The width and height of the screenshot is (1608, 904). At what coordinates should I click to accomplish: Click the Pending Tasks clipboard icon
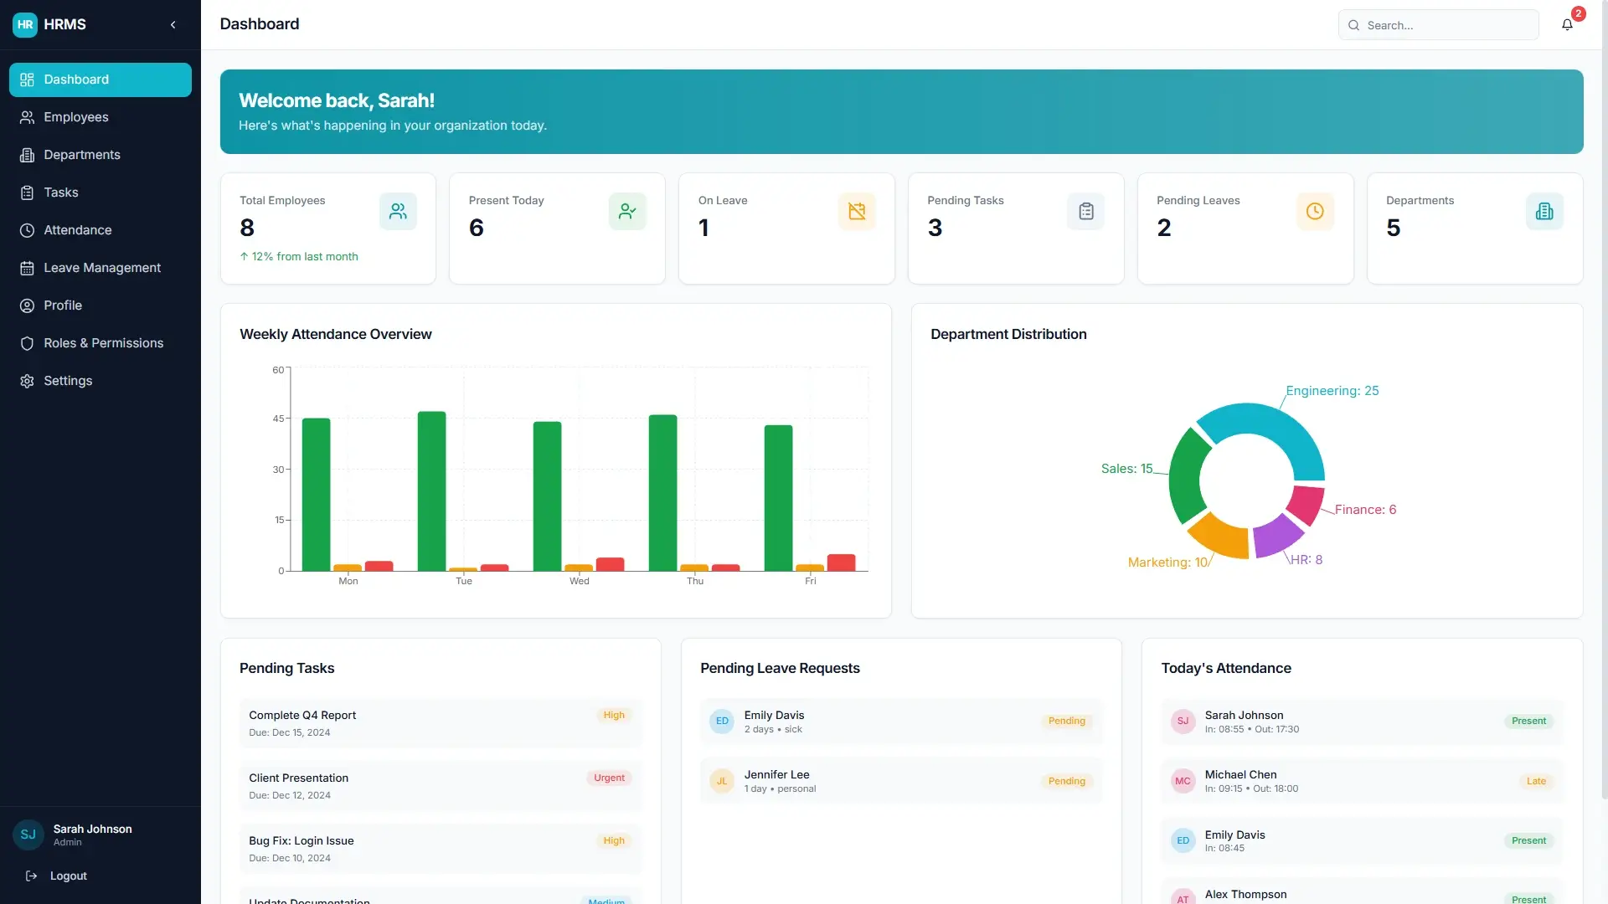point(1086,212)
